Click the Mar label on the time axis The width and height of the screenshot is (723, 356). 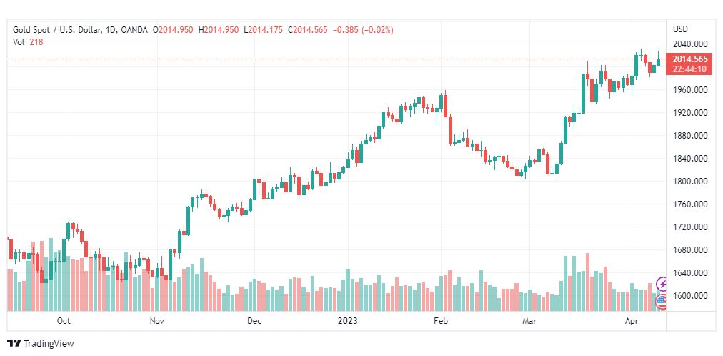pyautogui.click(x=529, y=321)
